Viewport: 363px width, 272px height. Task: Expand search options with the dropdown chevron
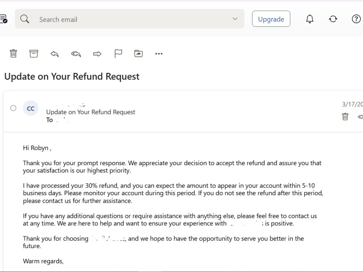pos(235,19)
